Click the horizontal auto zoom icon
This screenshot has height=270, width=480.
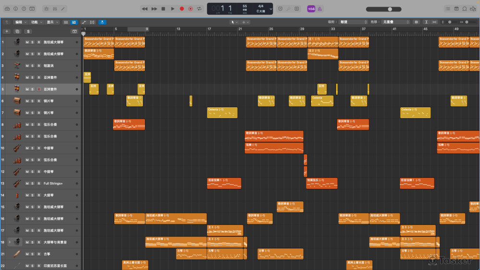434,22
